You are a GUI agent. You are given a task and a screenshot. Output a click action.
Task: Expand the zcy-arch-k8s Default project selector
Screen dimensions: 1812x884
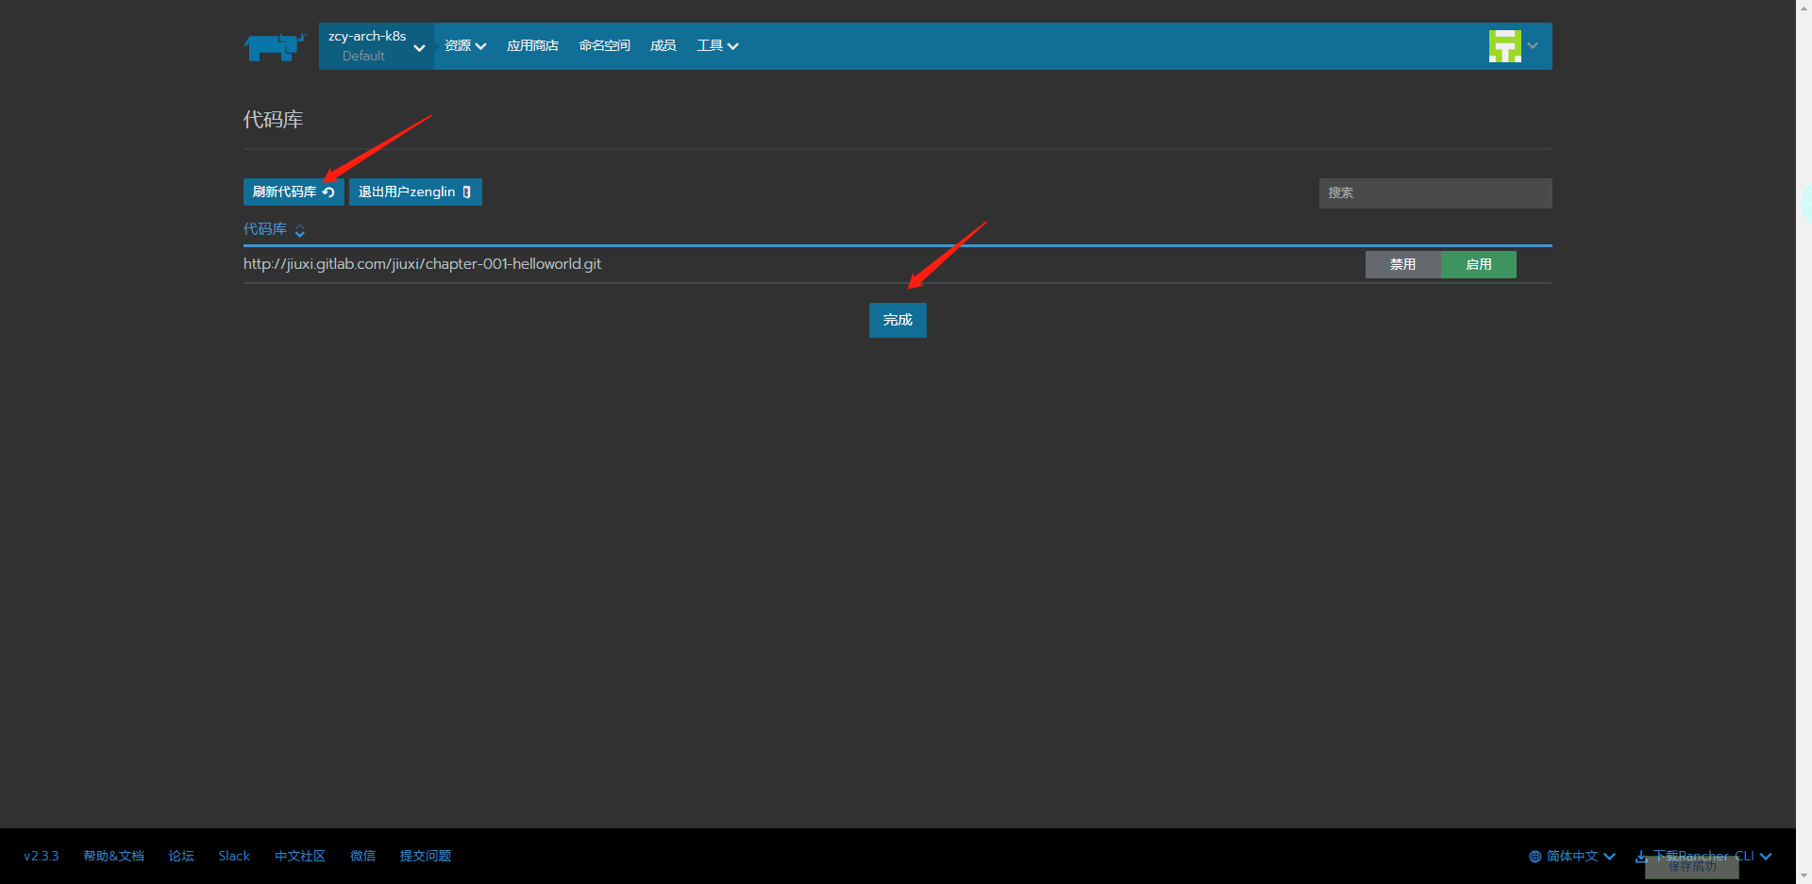377,46
